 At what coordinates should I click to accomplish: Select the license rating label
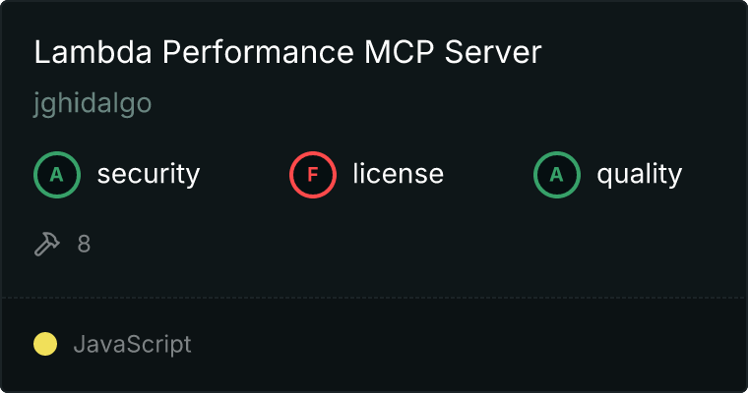pos(399,173)
